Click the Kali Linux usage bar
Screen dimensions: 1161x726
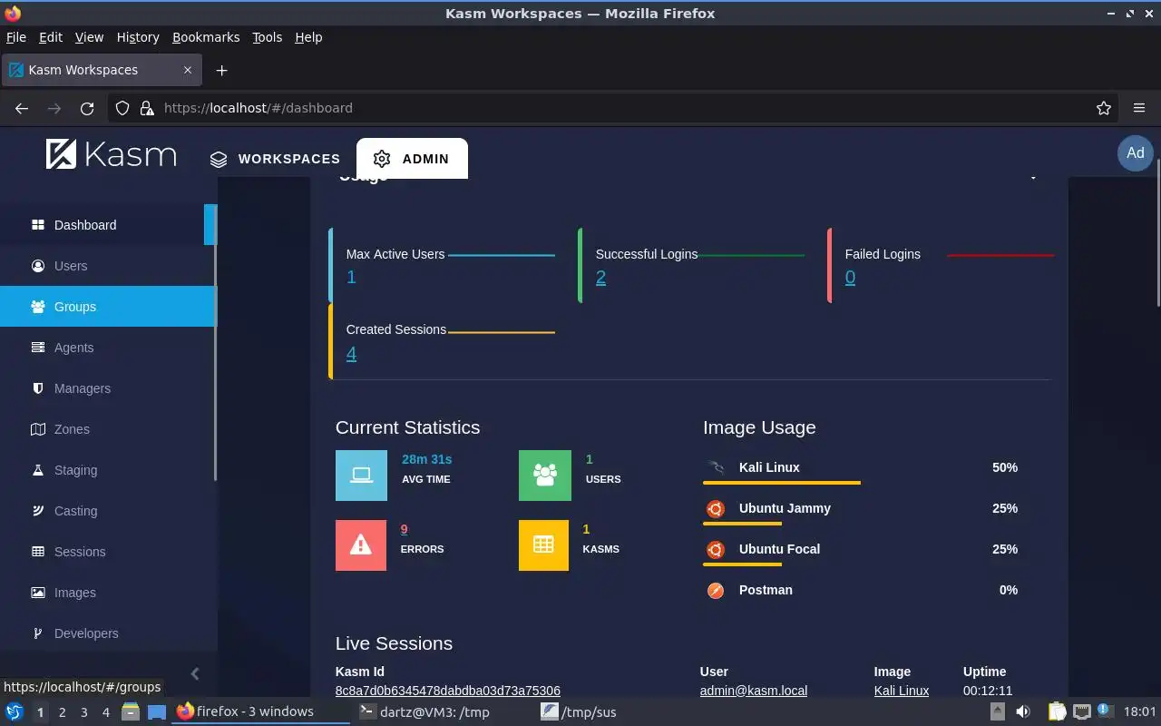[782, 483]
